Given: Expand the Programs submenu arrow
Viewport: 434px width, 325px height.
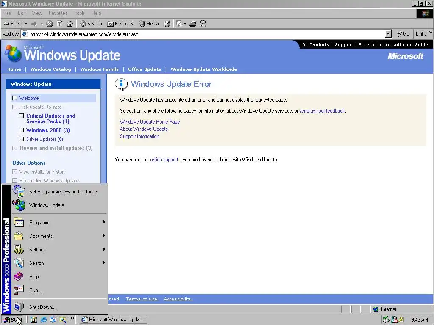Looking at the screenshot, I should click(104, 222).
